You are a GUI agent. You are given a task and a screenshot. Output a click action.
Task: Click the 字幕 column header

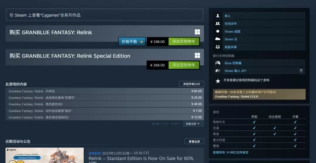pos(295,117)
